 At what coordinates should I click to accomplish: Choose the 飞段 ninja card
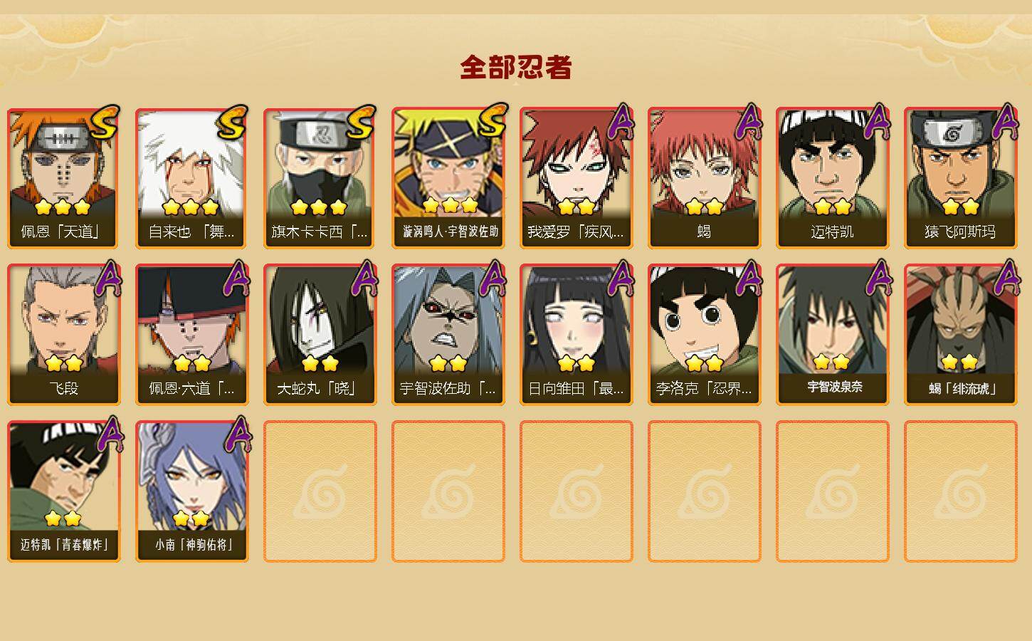63,335
